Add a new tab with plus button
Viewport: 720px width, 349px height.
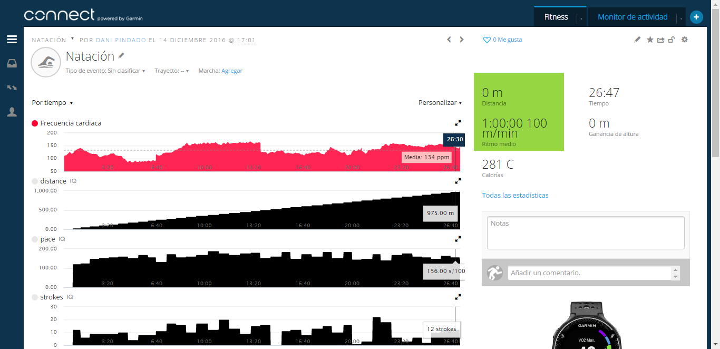tap(696, 17)
